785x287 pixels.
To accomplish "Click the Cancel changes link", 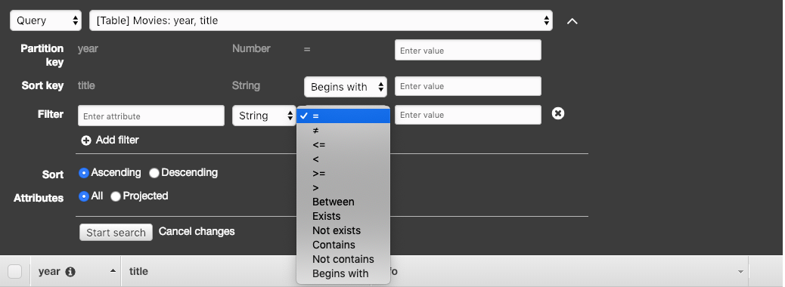I will tap(197, 232).
